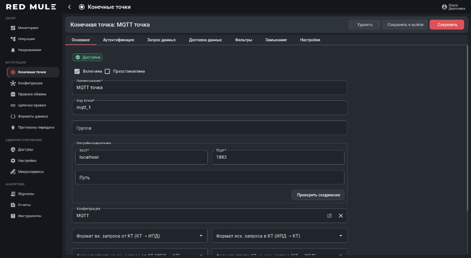Viewport: 471px width, 258px height.
Task: Click the back arrow in the header
Action: click(69, 7)
